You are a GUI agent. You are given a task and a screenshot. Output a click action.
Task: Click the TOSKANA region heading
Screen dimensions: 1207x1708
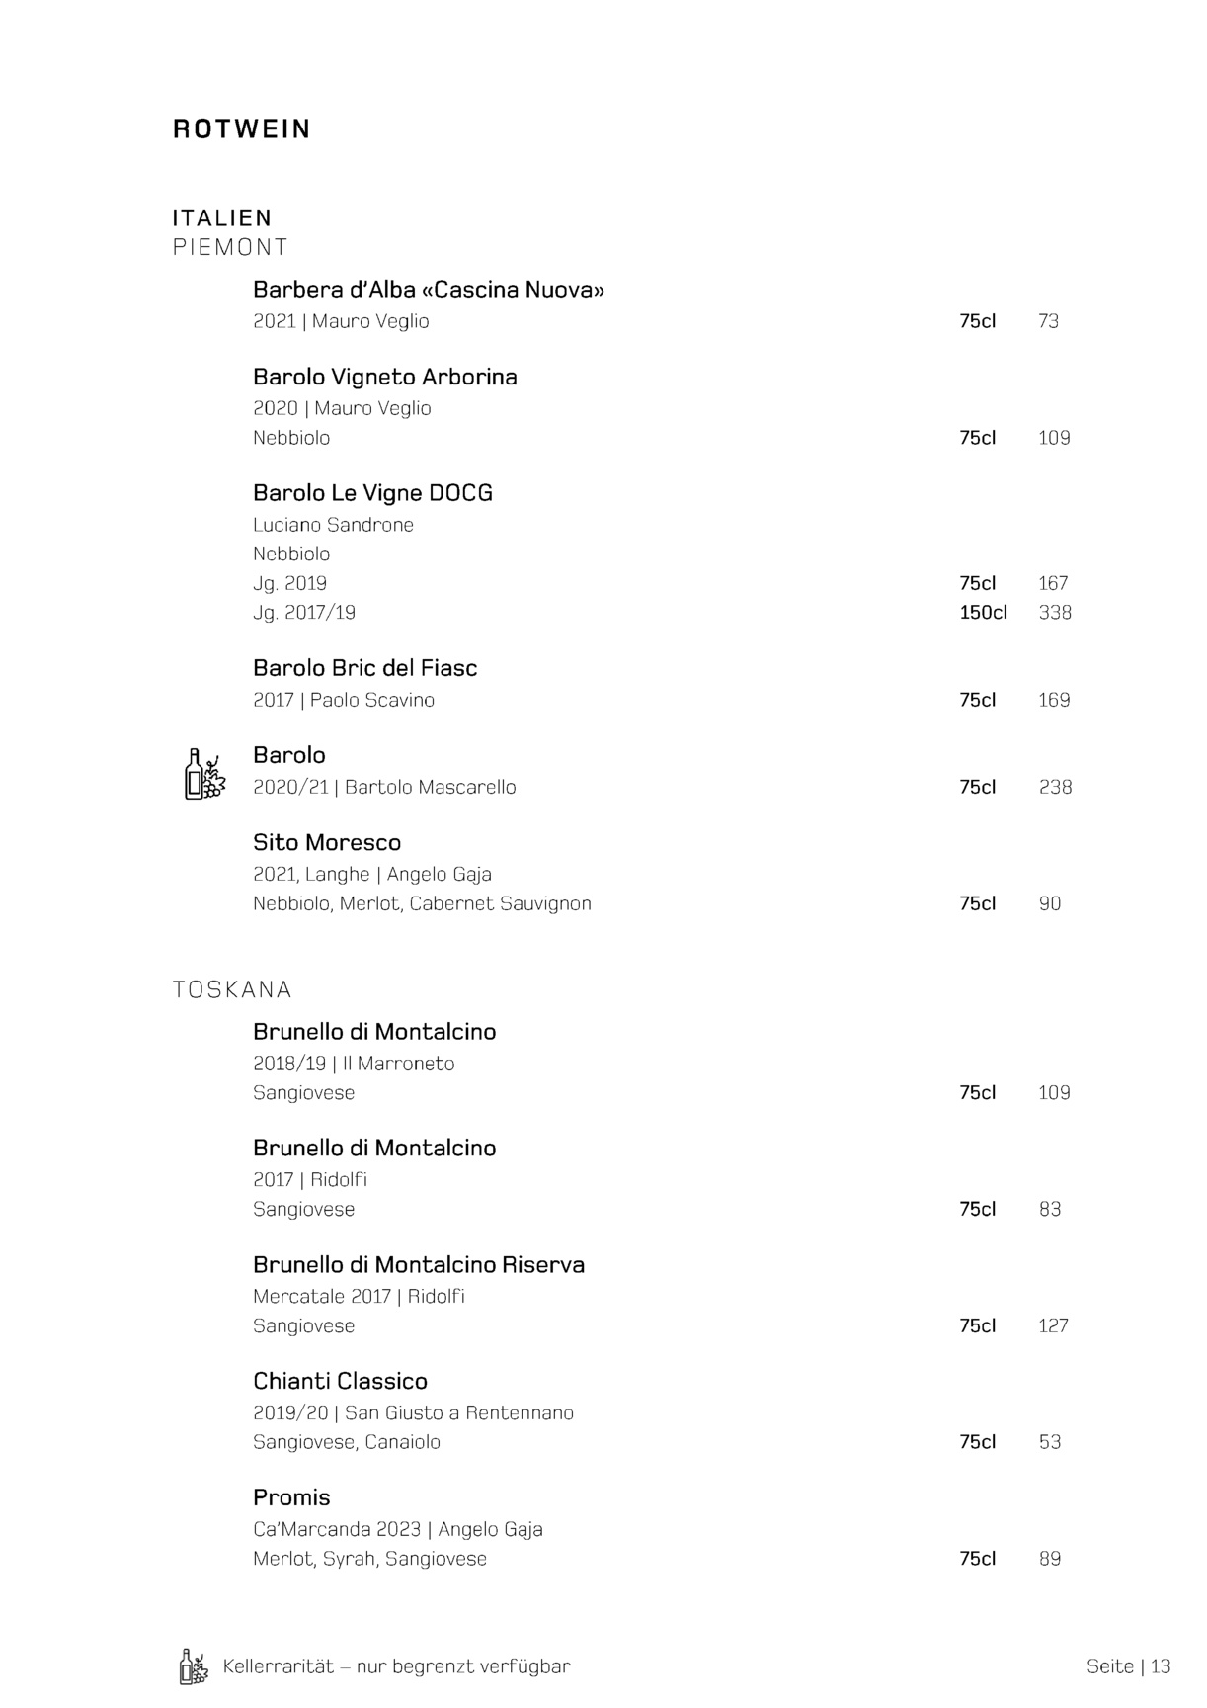(232, 990)
